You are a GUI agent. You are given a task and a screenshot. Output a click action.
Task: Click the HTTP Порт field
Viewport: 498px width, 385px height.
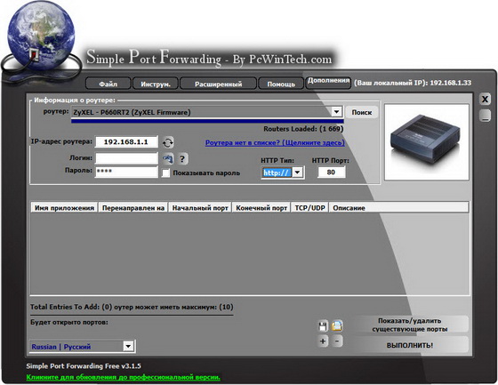point(331,172)
